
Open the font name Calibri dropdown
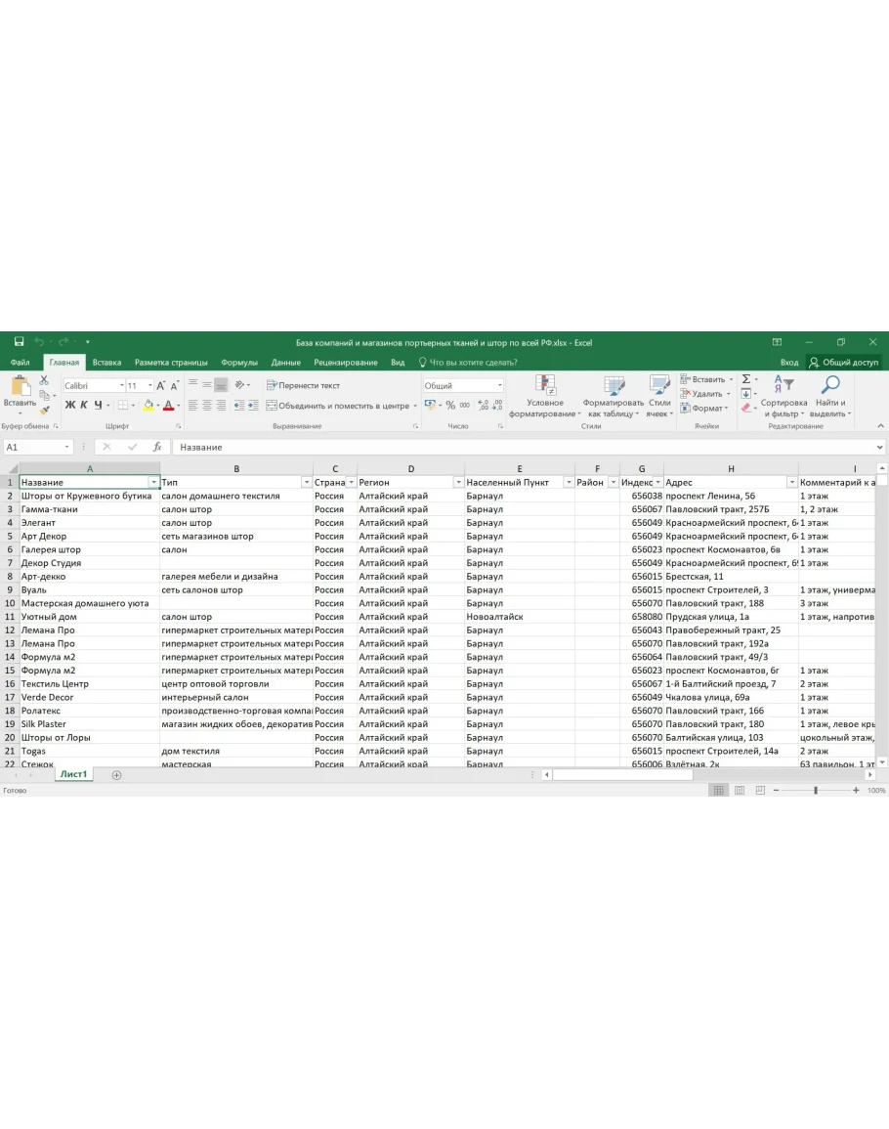122,386
